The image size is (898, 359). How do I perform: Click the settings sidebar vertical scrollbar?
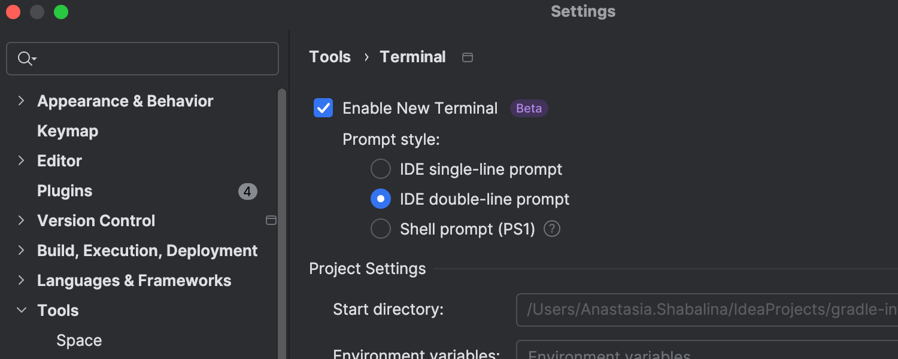pyautogui.click(x=282, y=227)
